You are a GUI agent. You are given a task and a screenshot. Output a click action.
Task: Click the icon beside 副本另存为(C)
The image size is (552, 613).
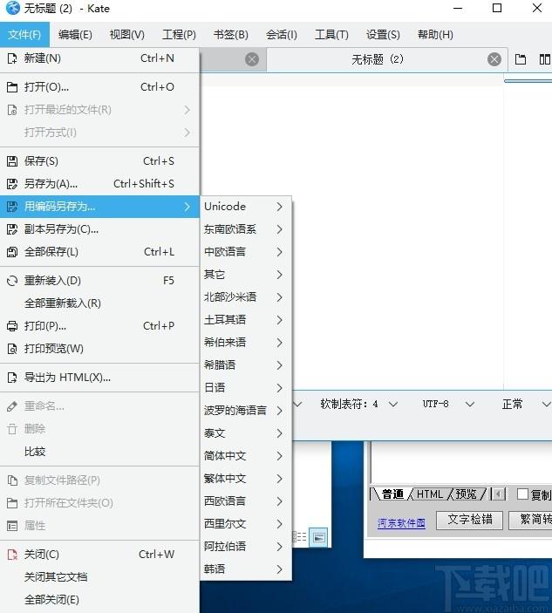[12, 229]
